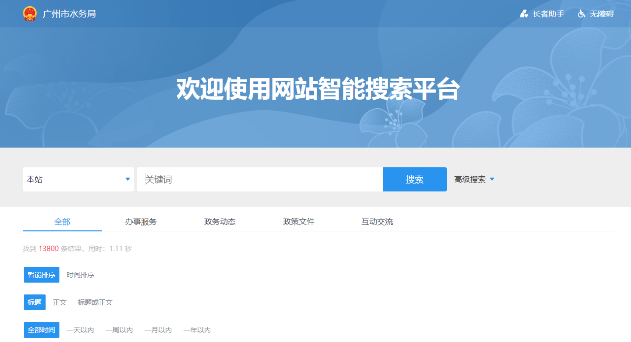Click the 长者助手 elder assistant icon

[524, 14]
